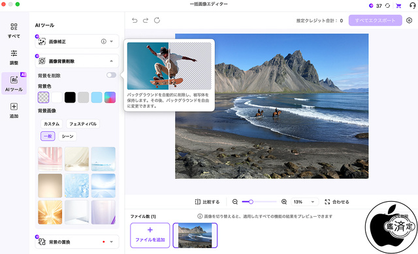
Task: Click the 画像補正 tool icon
Action: pyautogui.click(x=42, y=42)
